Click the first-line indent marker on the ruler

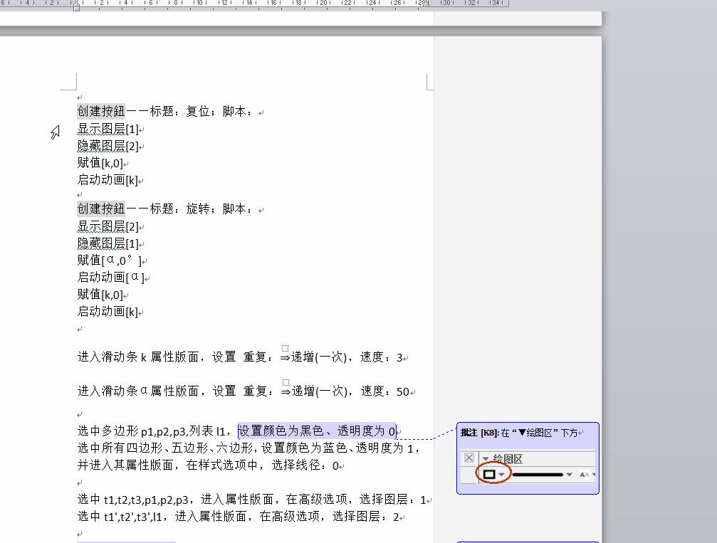[x=75, y=4]
